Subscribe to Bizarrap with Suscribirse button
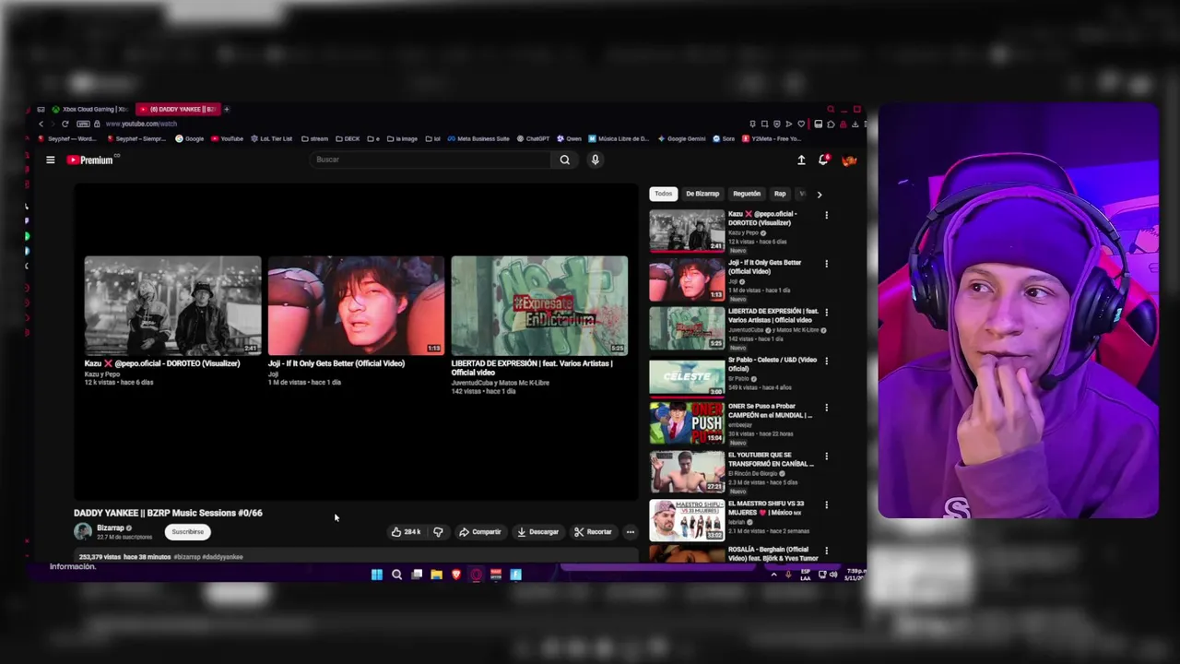 187,531
